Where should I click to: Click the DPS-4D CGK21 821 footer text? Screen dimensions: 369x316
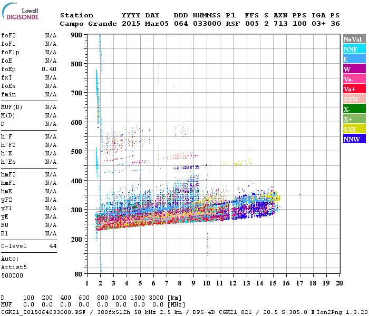click(222, 312)
